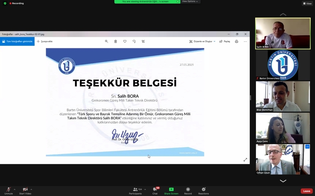The image size is (315, 196).
Task: Start Video in Zoom toolbar
Action: tap(25, 191)
